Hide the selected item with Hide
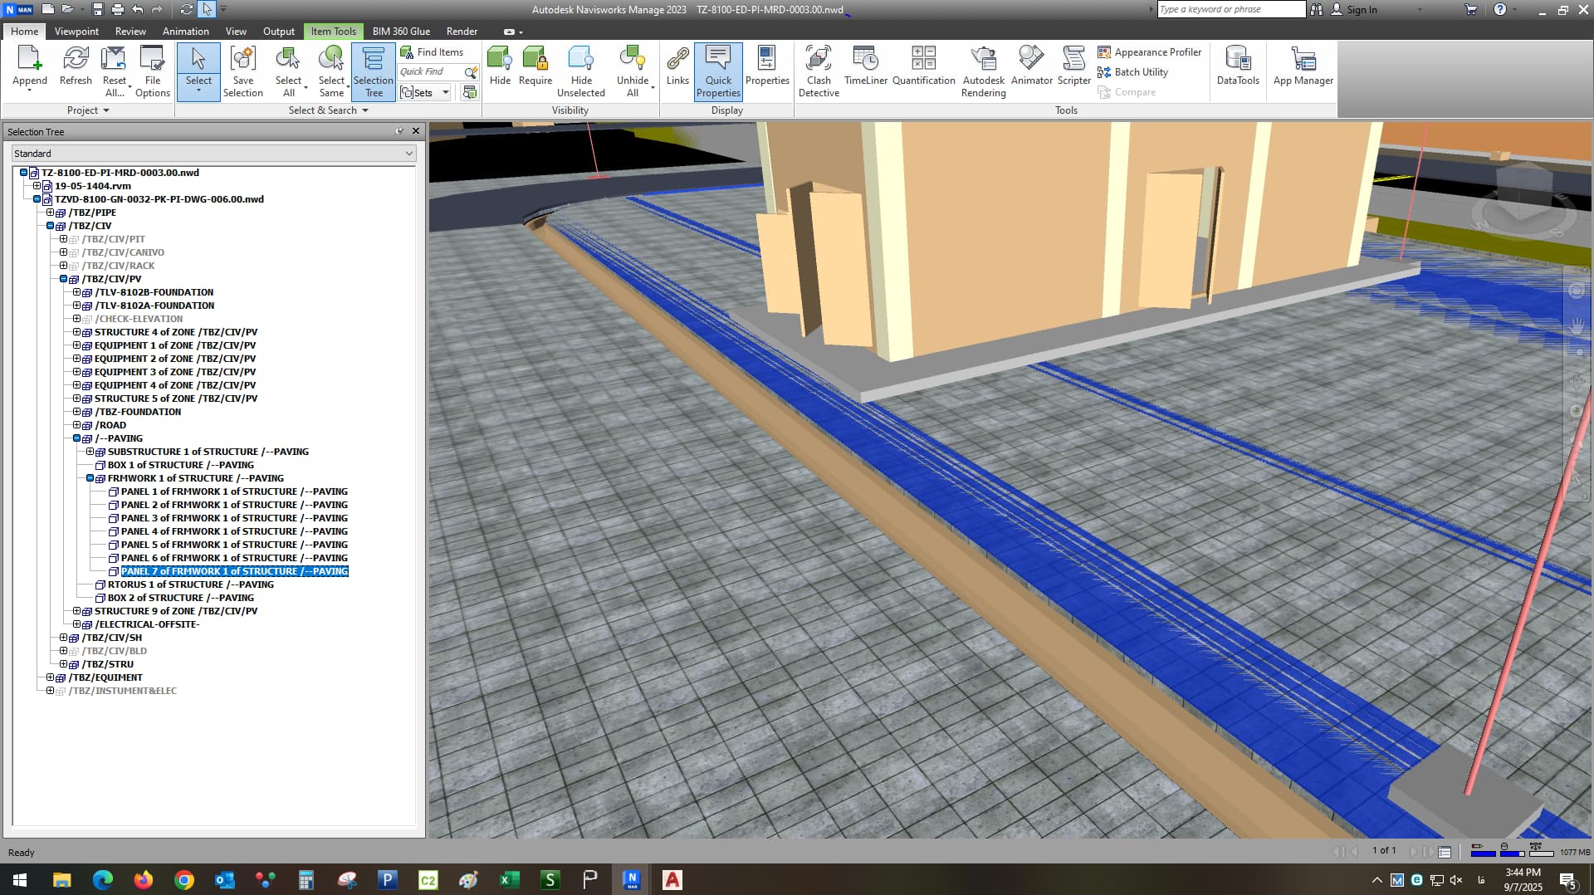 500,66
